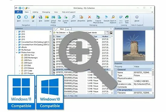Copy to Physical Drive
Viewport: 166px width, 112px height.
pos(98,19)
